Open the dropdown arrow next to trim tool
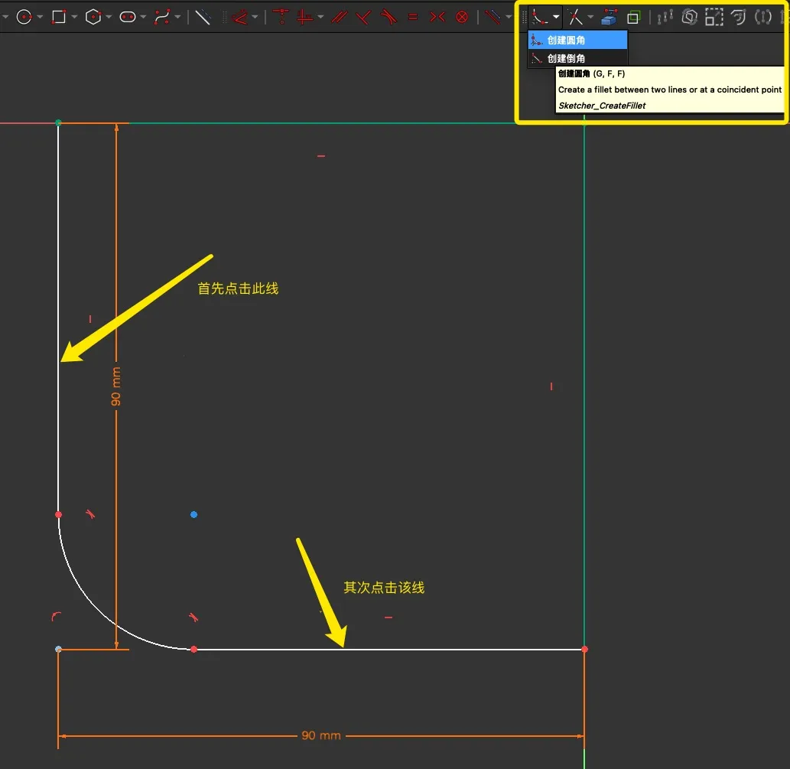Viewport: 790px width, 769px height. 590,17
